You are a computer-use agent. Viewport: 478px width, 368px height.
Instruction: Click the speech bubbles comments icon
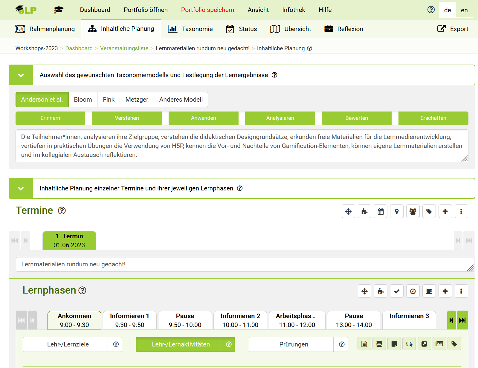(x=409, y=344)
